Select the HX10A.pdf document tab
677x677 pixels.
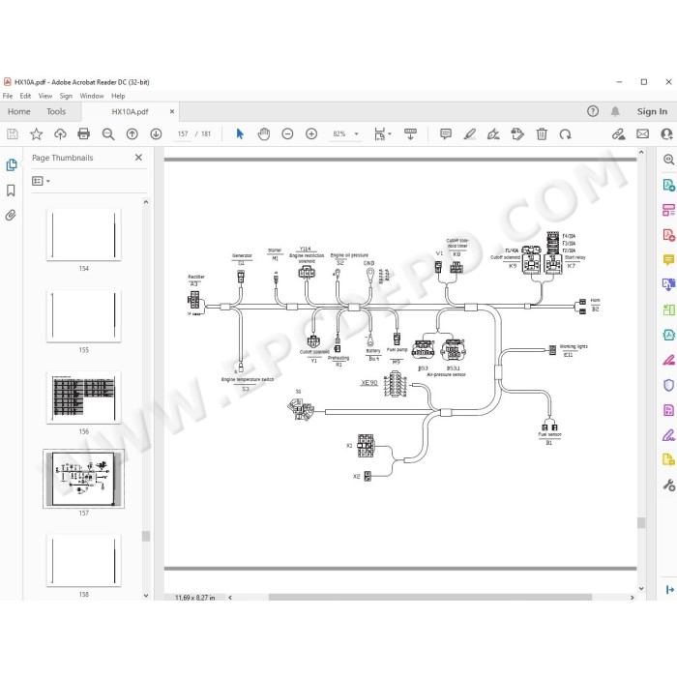[130, 112]
